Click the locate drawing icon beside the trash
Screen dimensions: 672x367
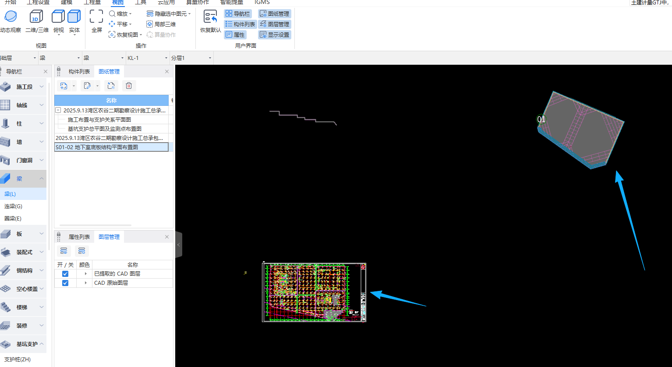coord(111,86)
